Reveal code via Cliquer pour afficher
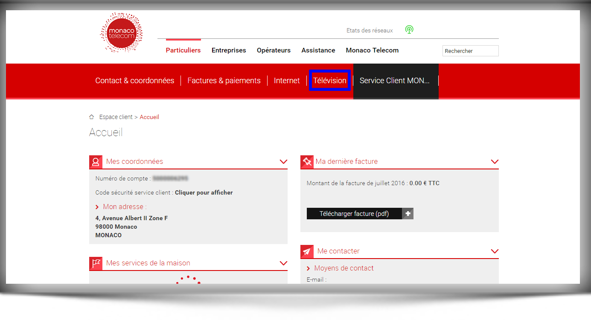The height and width of the screenshot is (320, 591). 204,192
